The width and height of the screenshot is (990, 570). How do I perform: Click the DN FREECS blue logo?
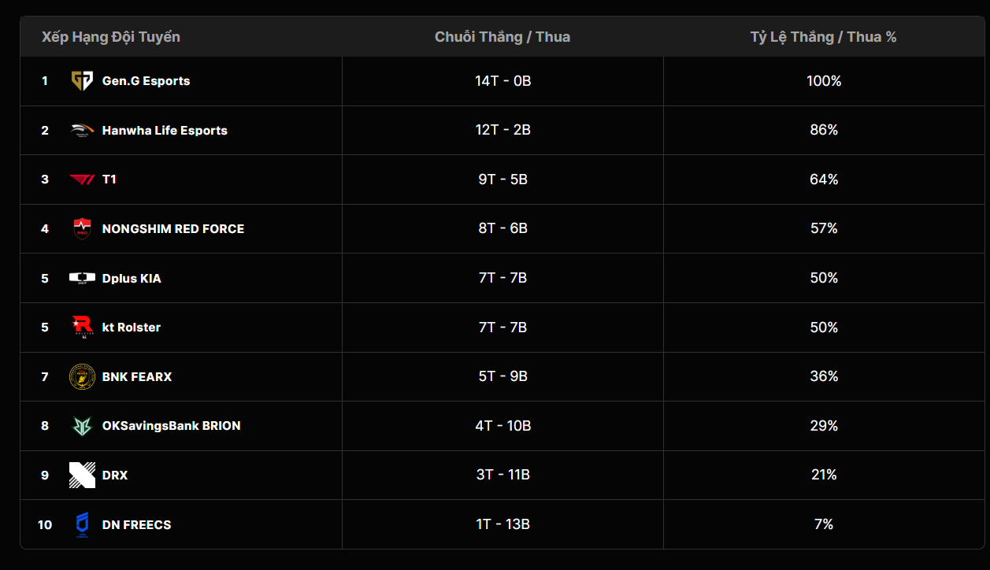(x=82, y=524)
